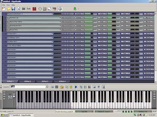
Task: Click the yellow folder icon in search bar
Action: click(x=62, y=87)
